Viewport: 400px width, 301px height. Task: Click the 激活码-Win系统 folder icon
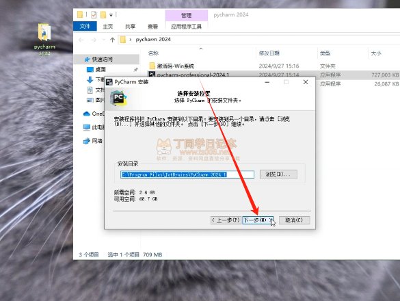[x=152, y=66]
